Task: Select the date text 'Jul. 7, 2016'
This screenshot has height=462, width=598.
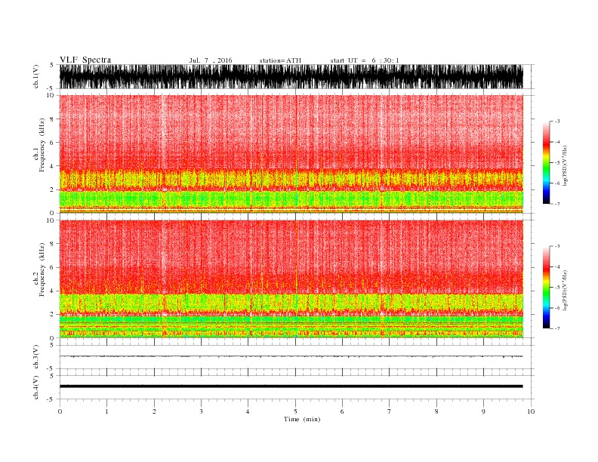Action: (211, 60)
